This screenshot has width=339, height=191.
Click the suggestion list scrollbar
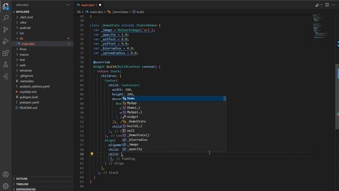225,99
